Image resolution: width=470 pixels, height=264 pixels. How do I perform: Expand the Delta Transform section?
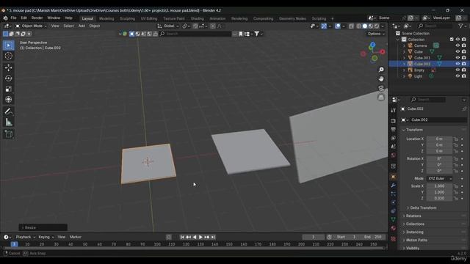point(423,208)
